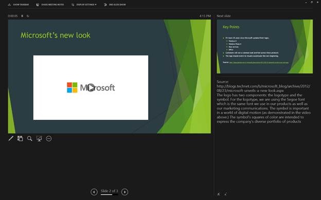Screen dimensions: 321x200
Task: Click the Next slide label
Action: (224, 16)
